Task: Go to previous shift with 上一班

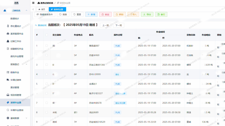Action: pos(105,25)
